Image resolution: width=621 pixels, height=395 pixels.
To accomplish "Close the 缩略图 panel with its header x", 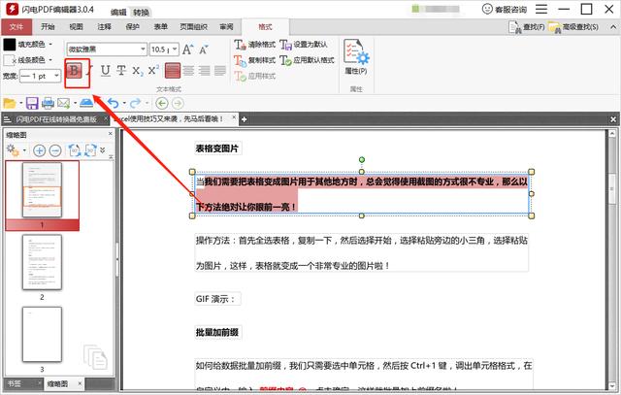I will click(111, 134).
